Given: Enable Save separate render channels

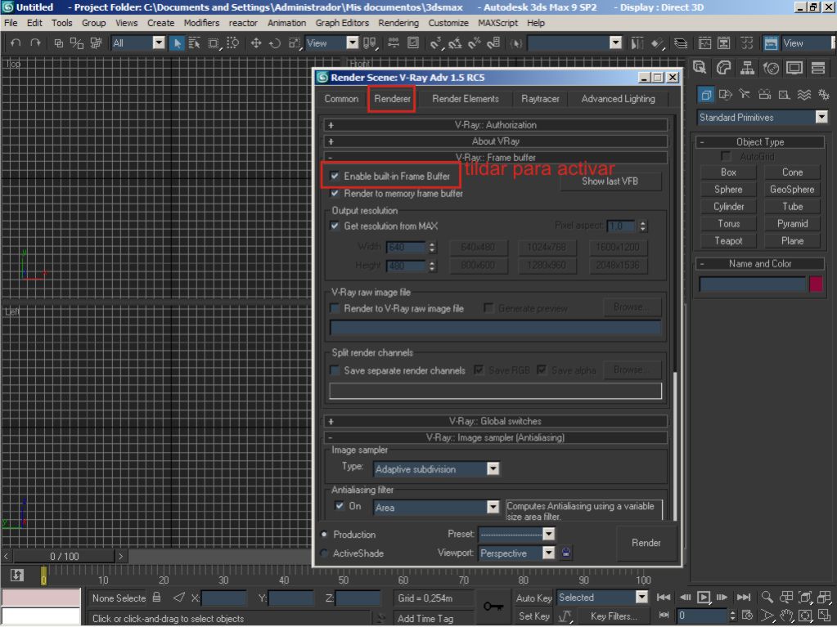Looking at the screenshot, I should [335, 370].
